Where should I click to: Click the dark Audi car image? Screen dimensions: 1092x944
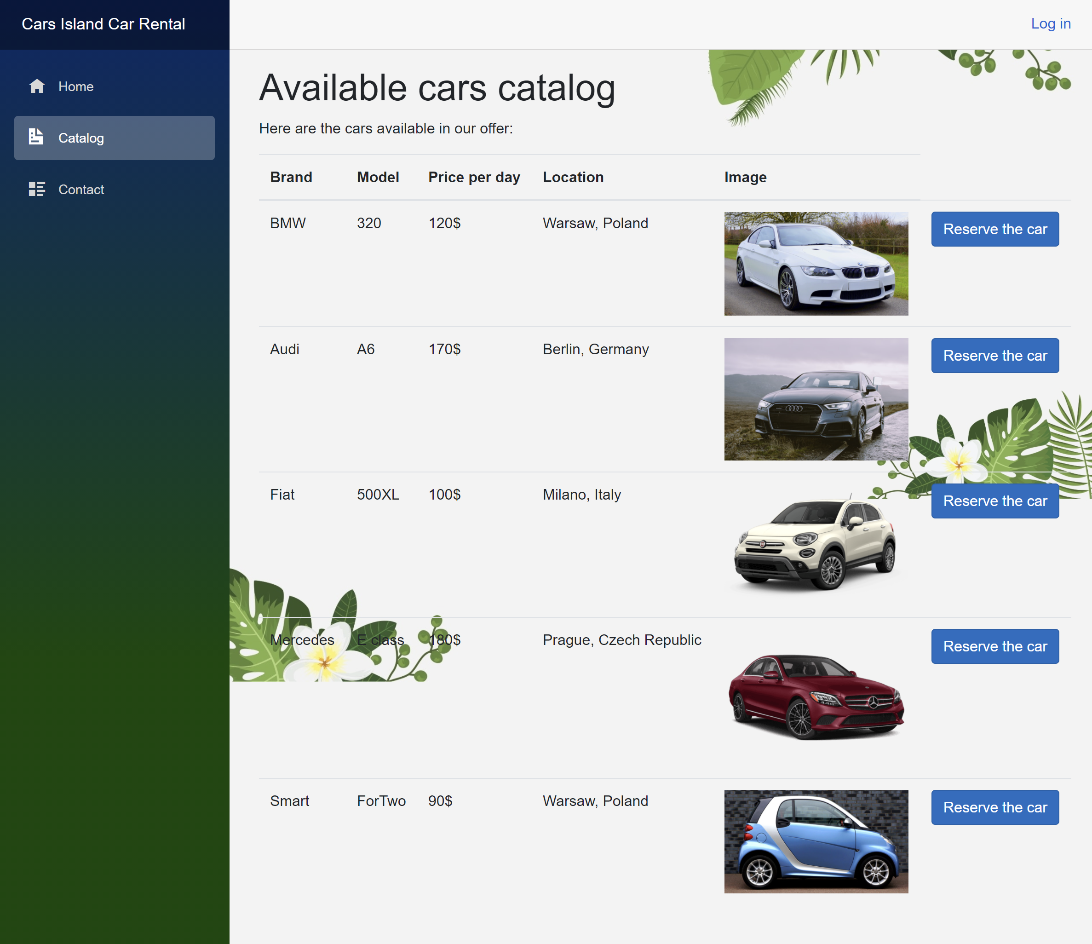[x=815, y=399]
